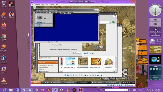The image size is (163, 92).
Task: Click previous image icon under Sonic preview
Action: [85, 53]
